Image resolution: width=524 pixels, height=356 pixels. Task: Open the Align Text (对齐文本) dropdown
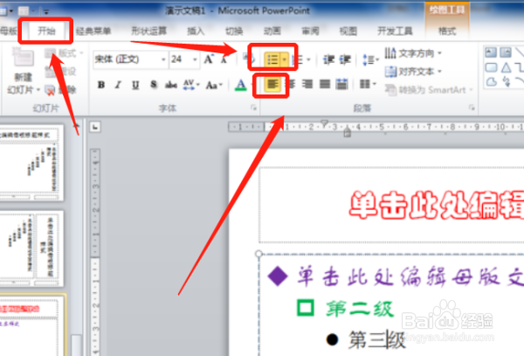(x=413, y=71)
